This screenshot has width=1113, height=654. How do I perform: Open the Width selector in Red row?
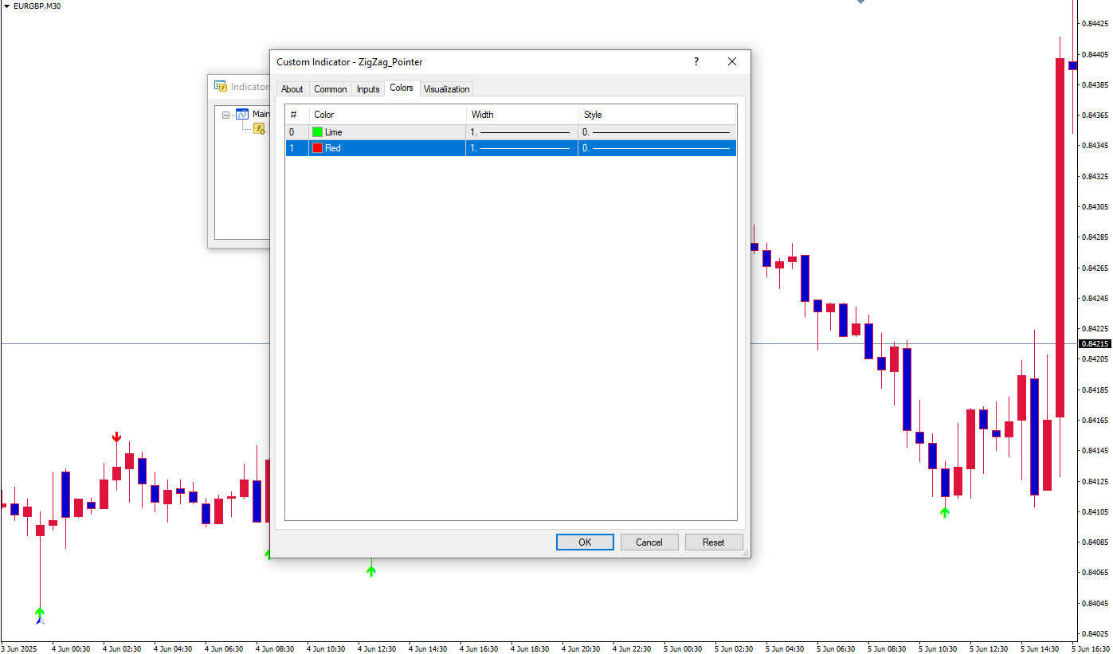click(x=522, y=148)
